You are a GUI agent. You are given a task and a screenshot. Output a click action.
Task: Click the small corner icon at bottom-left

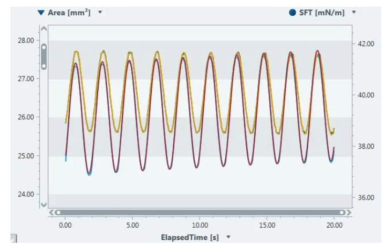click(x=14, y=239)
